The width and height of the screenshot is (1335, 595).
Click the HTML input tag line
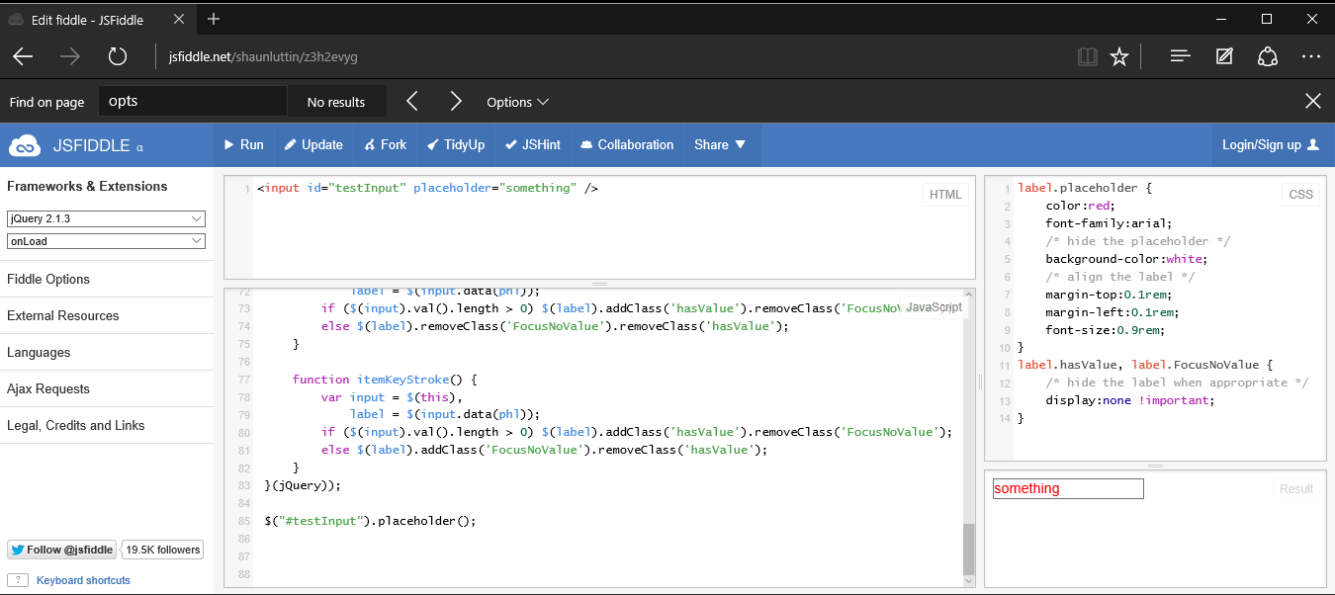[427, 188]
